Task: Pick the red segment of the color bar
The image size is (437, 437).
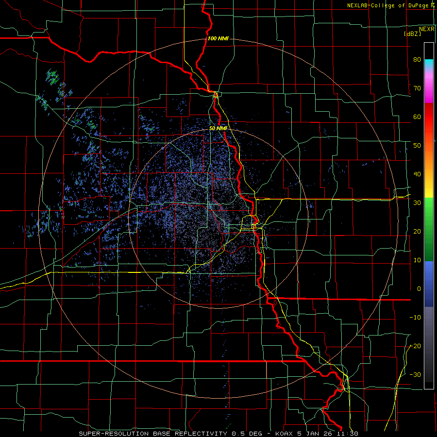Action: (x=429, y=117)
